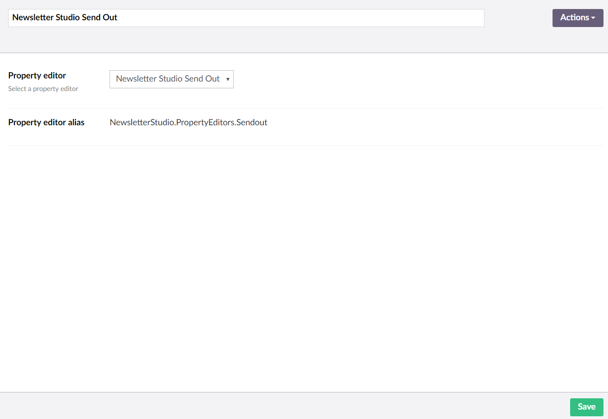Click the Save button
Screen dimensions: 608x419
coord(586,407)
